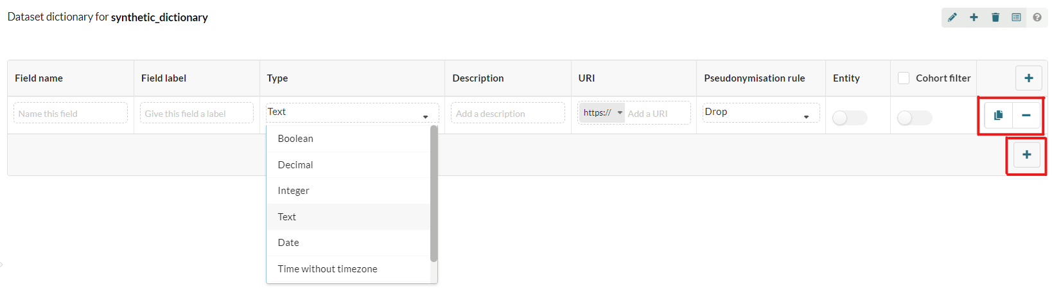Viewport: 1052px width, 289px height.
Task: Toggle the Entity switch on
Action: click(x=849, y=118)
